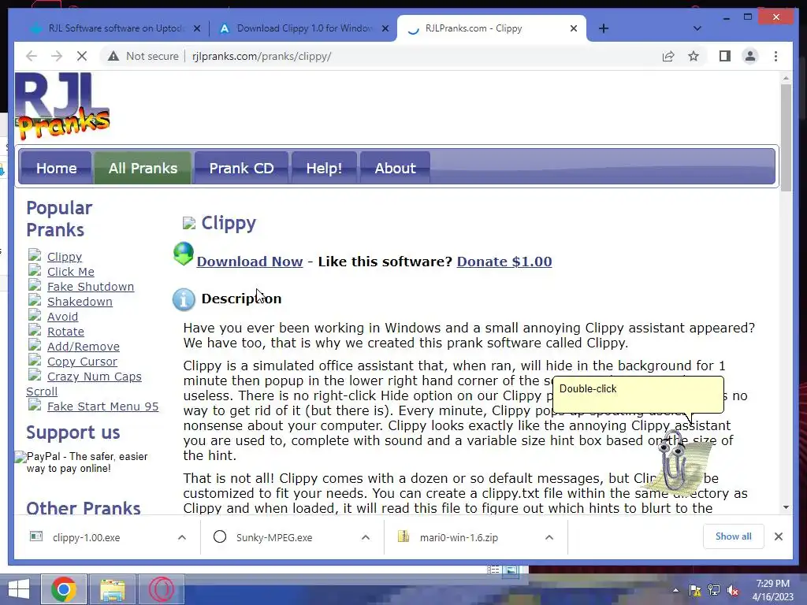807x605 pixels.
Task: Click the Click Me prank link
Action: pyautogui.click(x=70, y=271)
